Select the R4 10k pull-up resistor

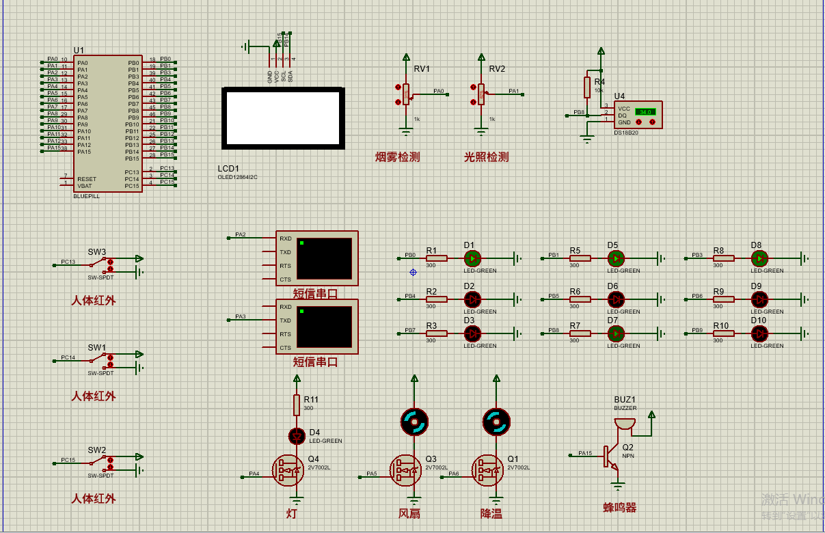[x=586, y=87]
